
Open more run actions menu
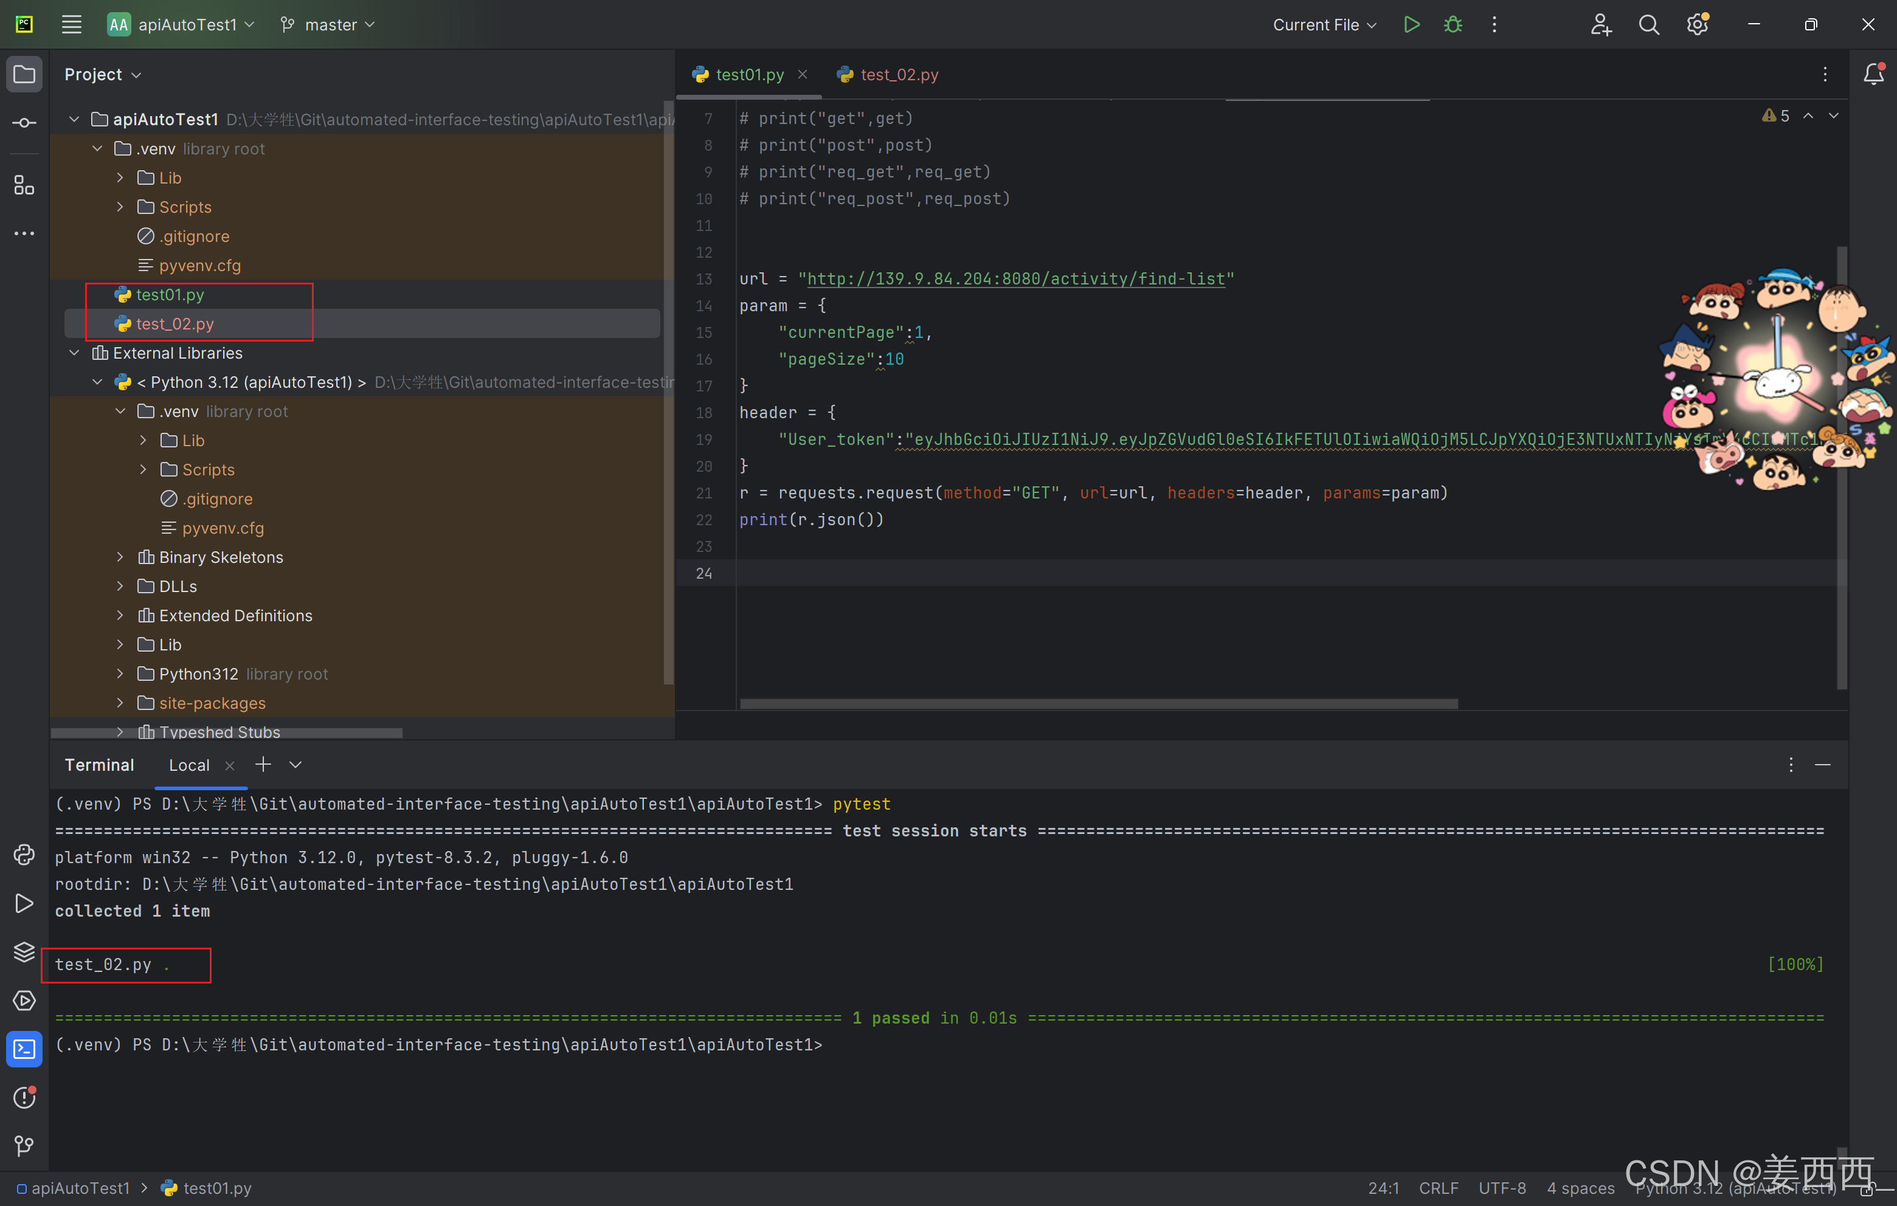click(1494, 24)
